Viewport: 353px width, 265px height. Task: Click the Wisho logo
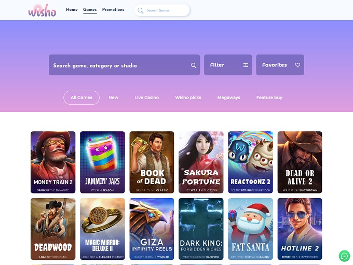(x=42, y=10)
